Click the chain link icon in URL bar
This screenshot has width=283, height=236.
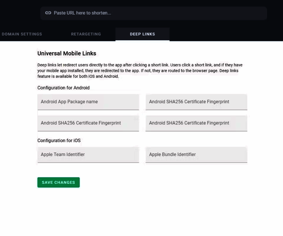coord(48,13)
